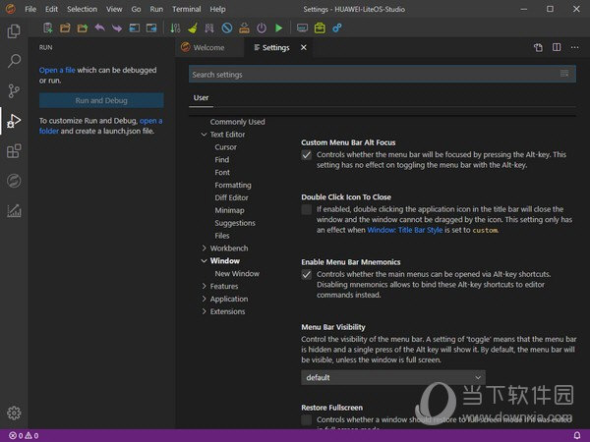Click the blue stop-build circle icon

pos(227,28)
